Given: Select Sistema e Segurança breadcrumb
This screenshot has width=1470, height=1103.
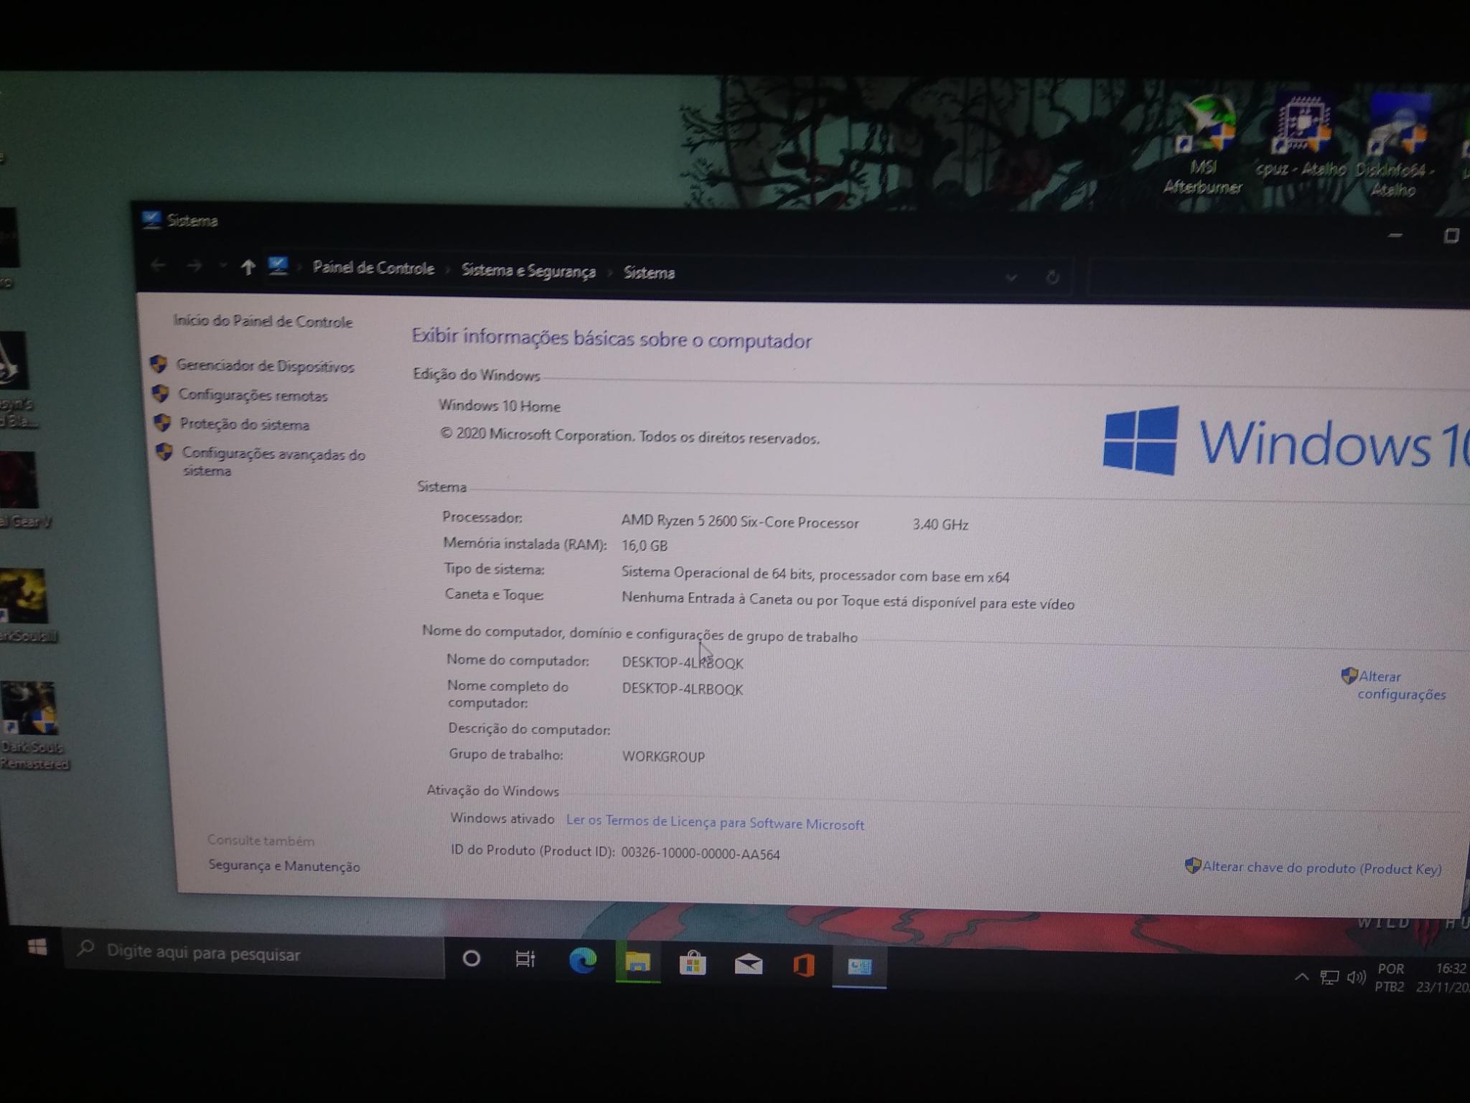Looking at the screenshot, I should [x=528, y=271].
